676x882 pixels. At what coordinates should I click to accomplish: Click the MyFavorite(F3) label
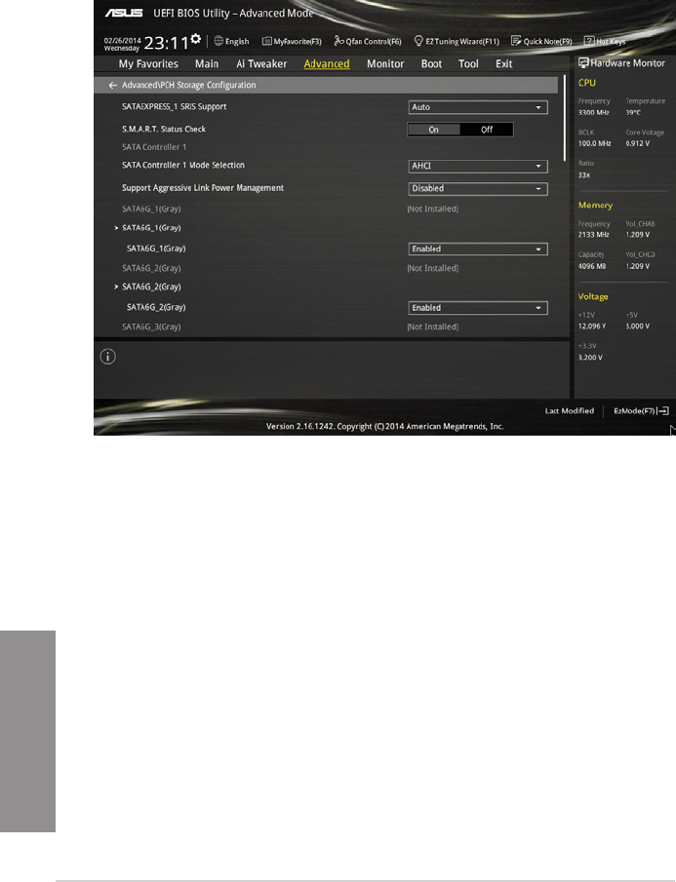[298, 41]
